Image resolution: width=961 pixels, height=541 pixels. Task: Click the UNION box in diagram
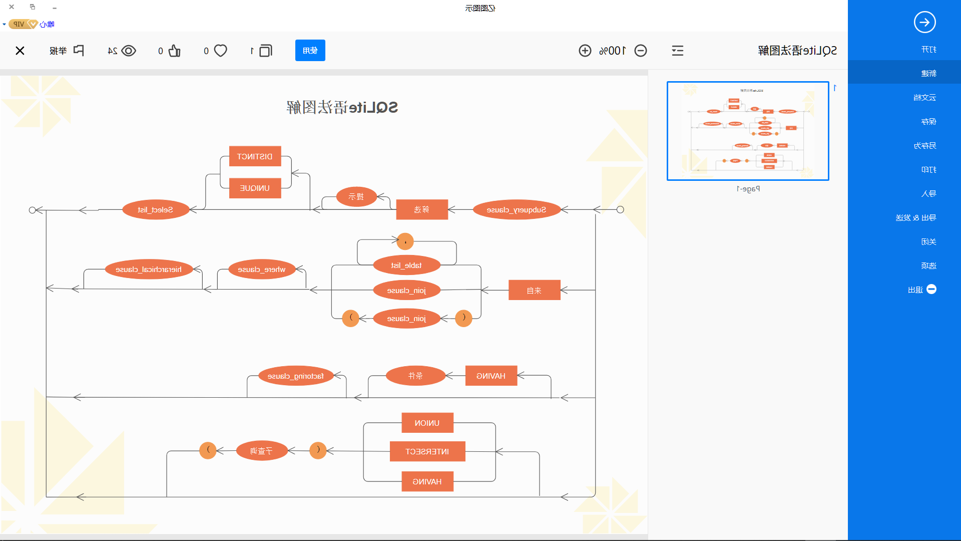[x=427, y=423]
